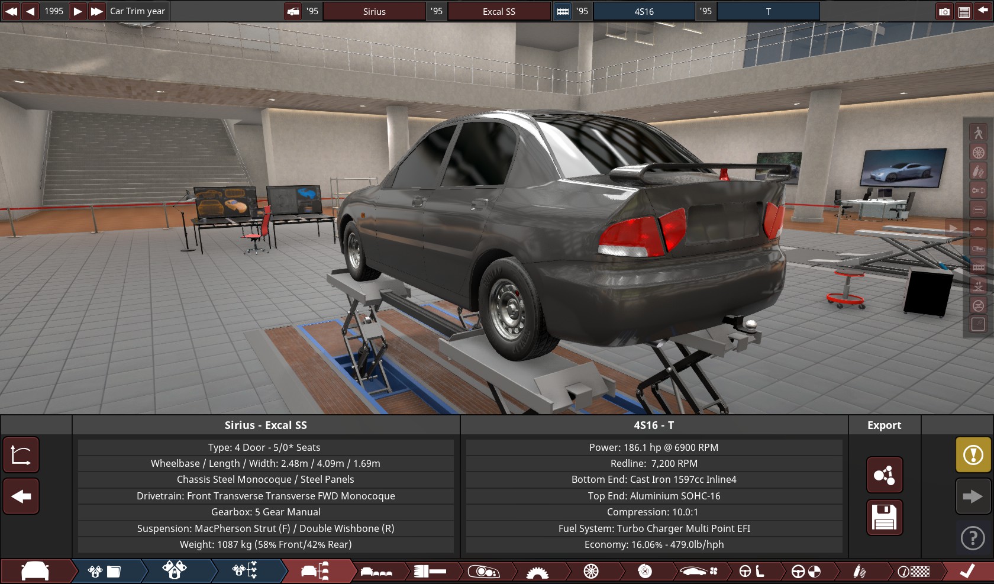Open the car trim overview tab

[316, 572]
